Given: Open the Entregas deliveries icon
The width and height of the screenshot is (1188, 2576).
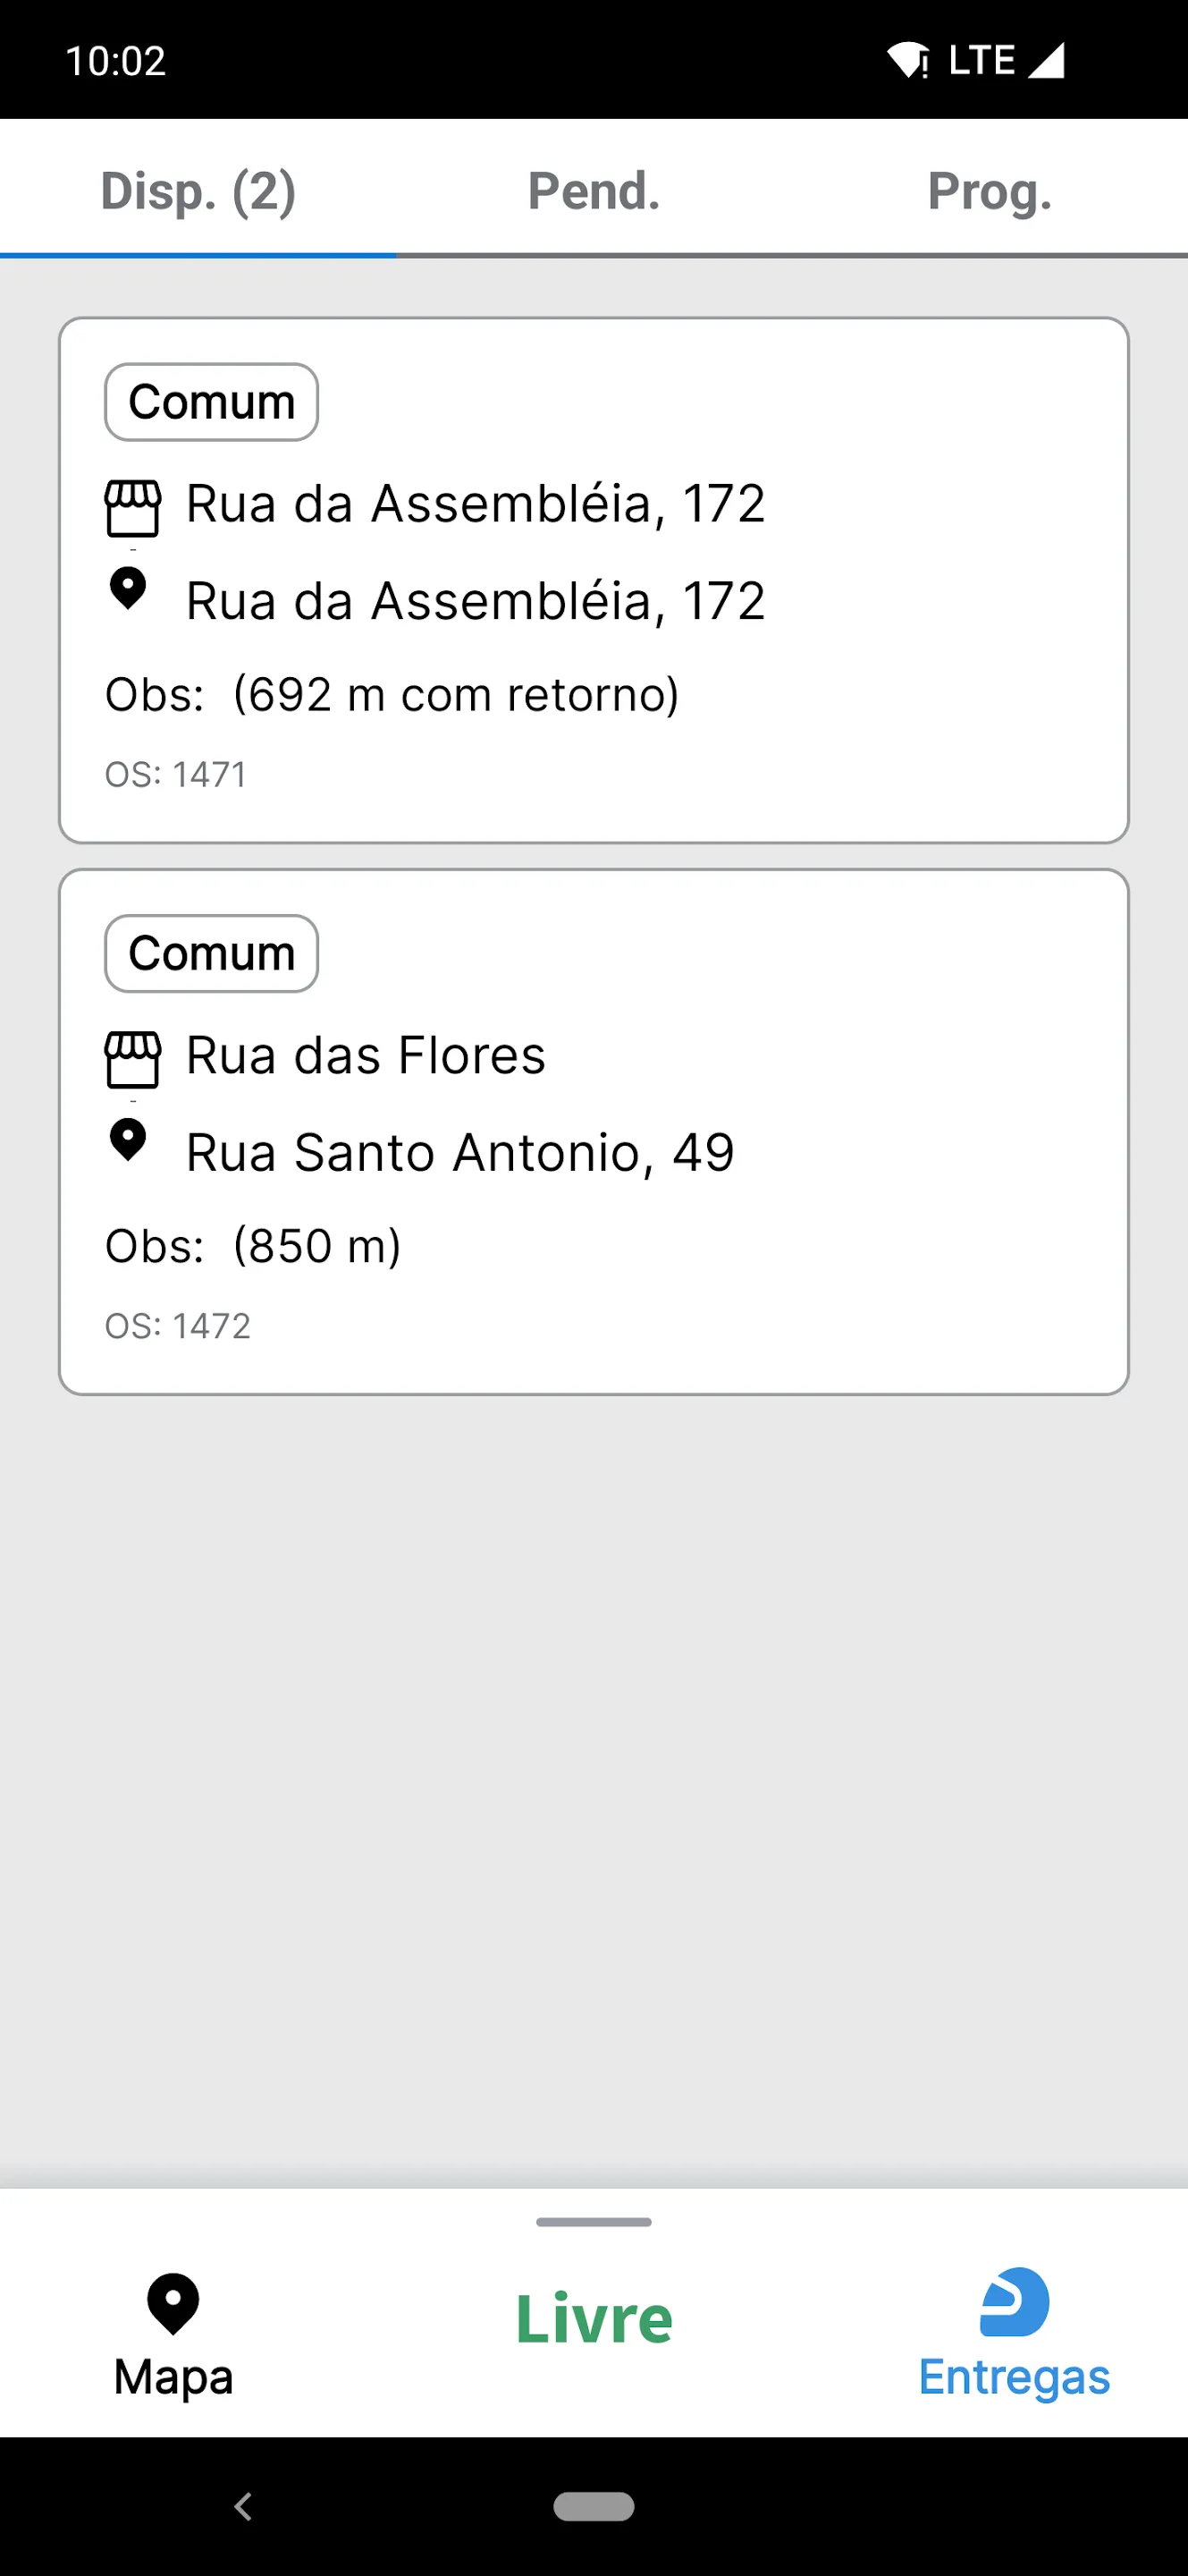Looking at the screenshot, I should coord(1015,2302).
